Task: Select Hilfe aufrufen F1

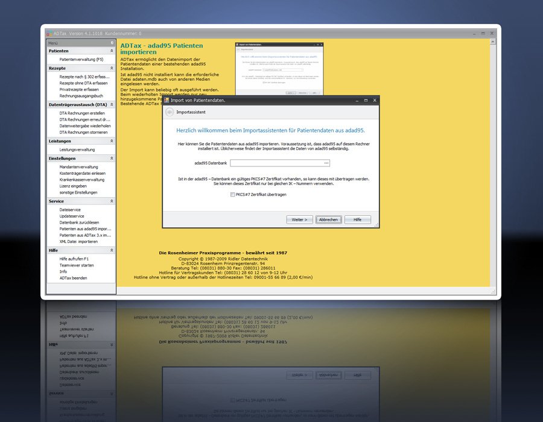Action: (x=74, y=259)
